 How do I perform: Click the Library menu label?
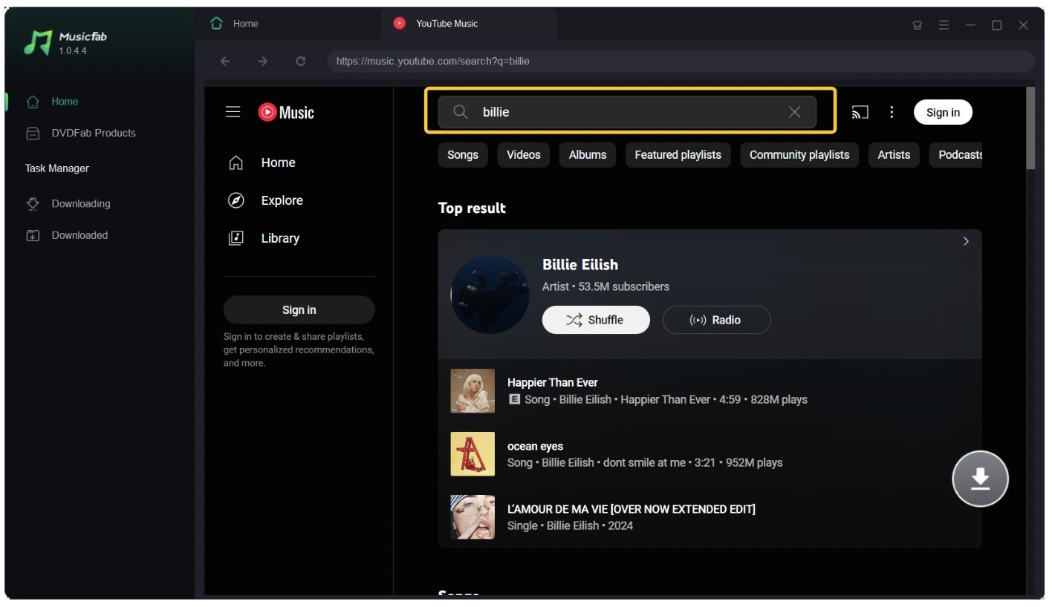[x=280, y=238]
